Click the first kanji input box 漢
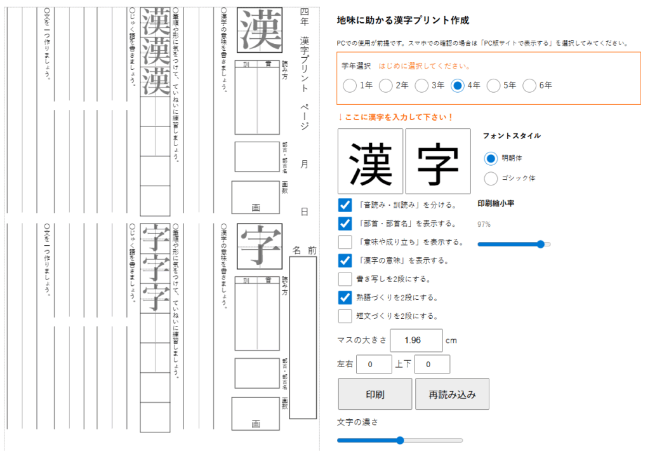 [x=371, y=161]
